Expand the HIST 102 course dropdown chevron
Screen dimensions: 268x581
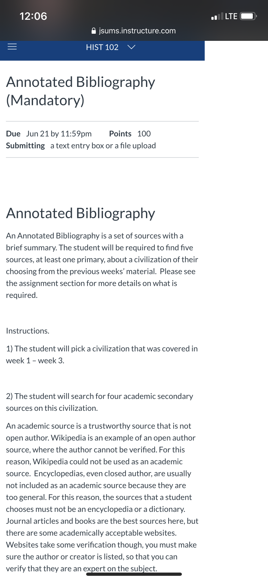131,47
